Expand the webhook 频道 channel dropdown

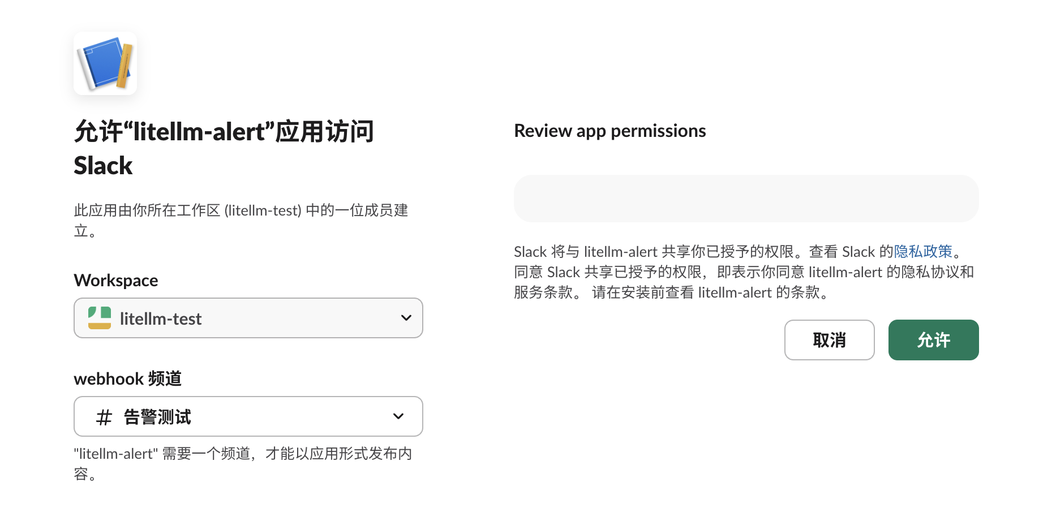tap(248, 416)
